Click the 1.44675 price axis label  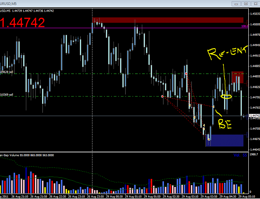pos(255,139)
